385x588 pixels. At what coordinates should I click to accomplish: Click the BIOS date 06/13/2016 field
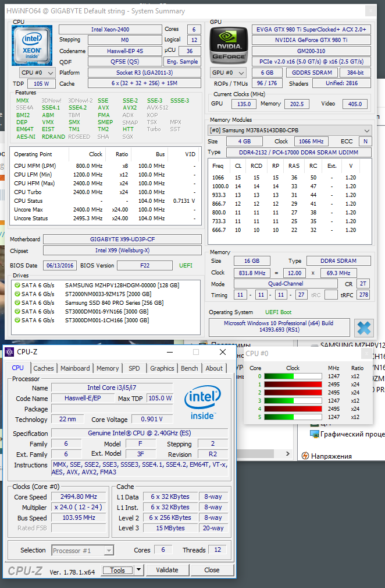click(x=60, y=266)
